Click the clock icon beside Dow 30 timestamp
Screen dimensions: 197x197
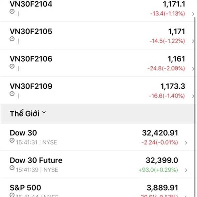[x=12, y=140]
